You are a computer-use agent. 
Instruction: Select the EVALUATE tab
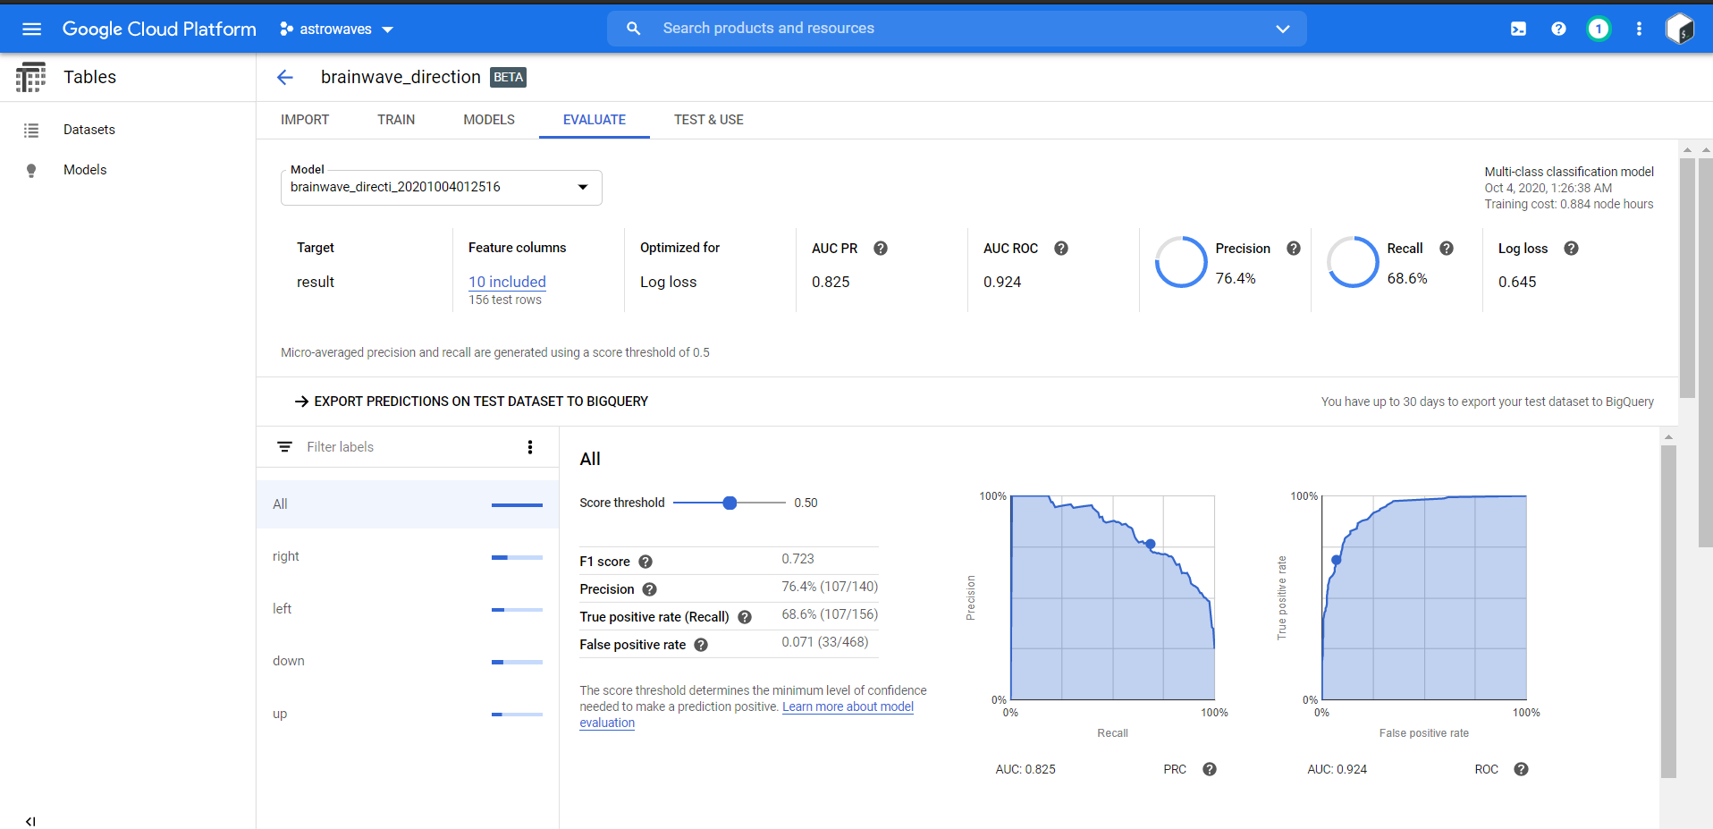coord(595,120)
